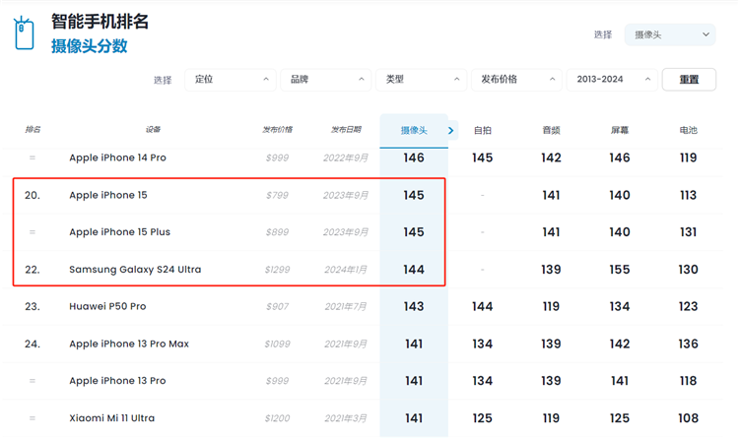The height and width of the screenshot is (438, 739).
Task: Click the 重置 reset button
Action: (x=689, y=80)
